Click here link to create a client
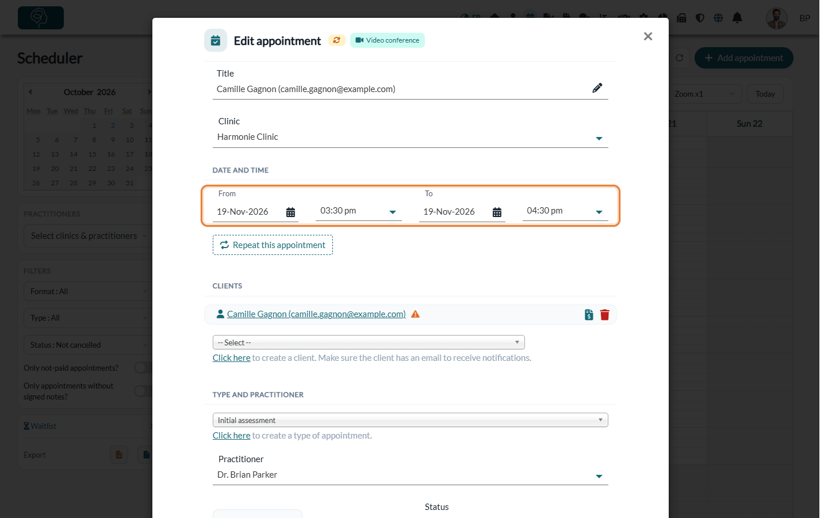This screenshot has height=518, width=828. 232,358
